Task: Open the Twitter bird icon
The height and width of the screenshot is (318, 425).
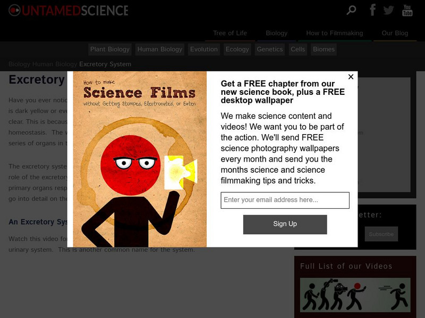Action: click(389, 10)
